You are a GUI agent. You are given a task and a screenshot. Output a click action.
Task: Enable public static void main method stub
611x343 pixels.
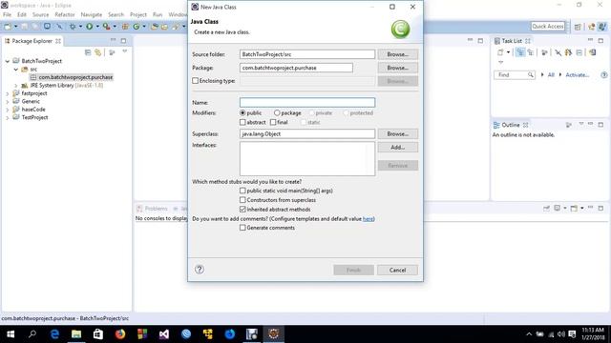242,191
